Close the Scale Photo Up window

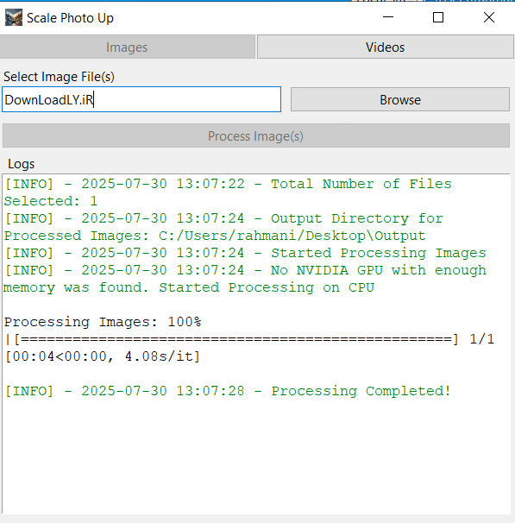(x=488, y=17)
